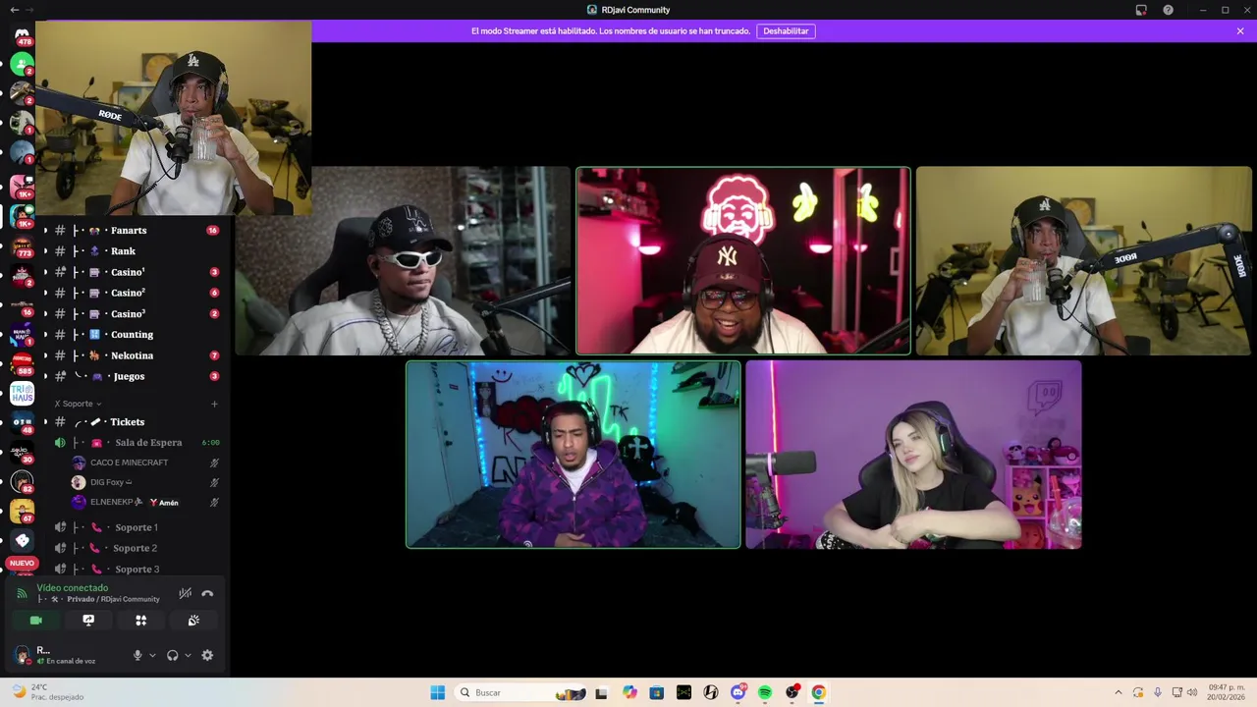Open the headphones output options dropdown arrow
This screenshot has width=1257, height=707.
188,655
